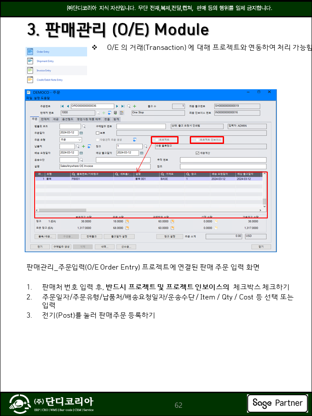Create a new order with green plus
This screenshot has width=312, height=416.
coord(134,106)
